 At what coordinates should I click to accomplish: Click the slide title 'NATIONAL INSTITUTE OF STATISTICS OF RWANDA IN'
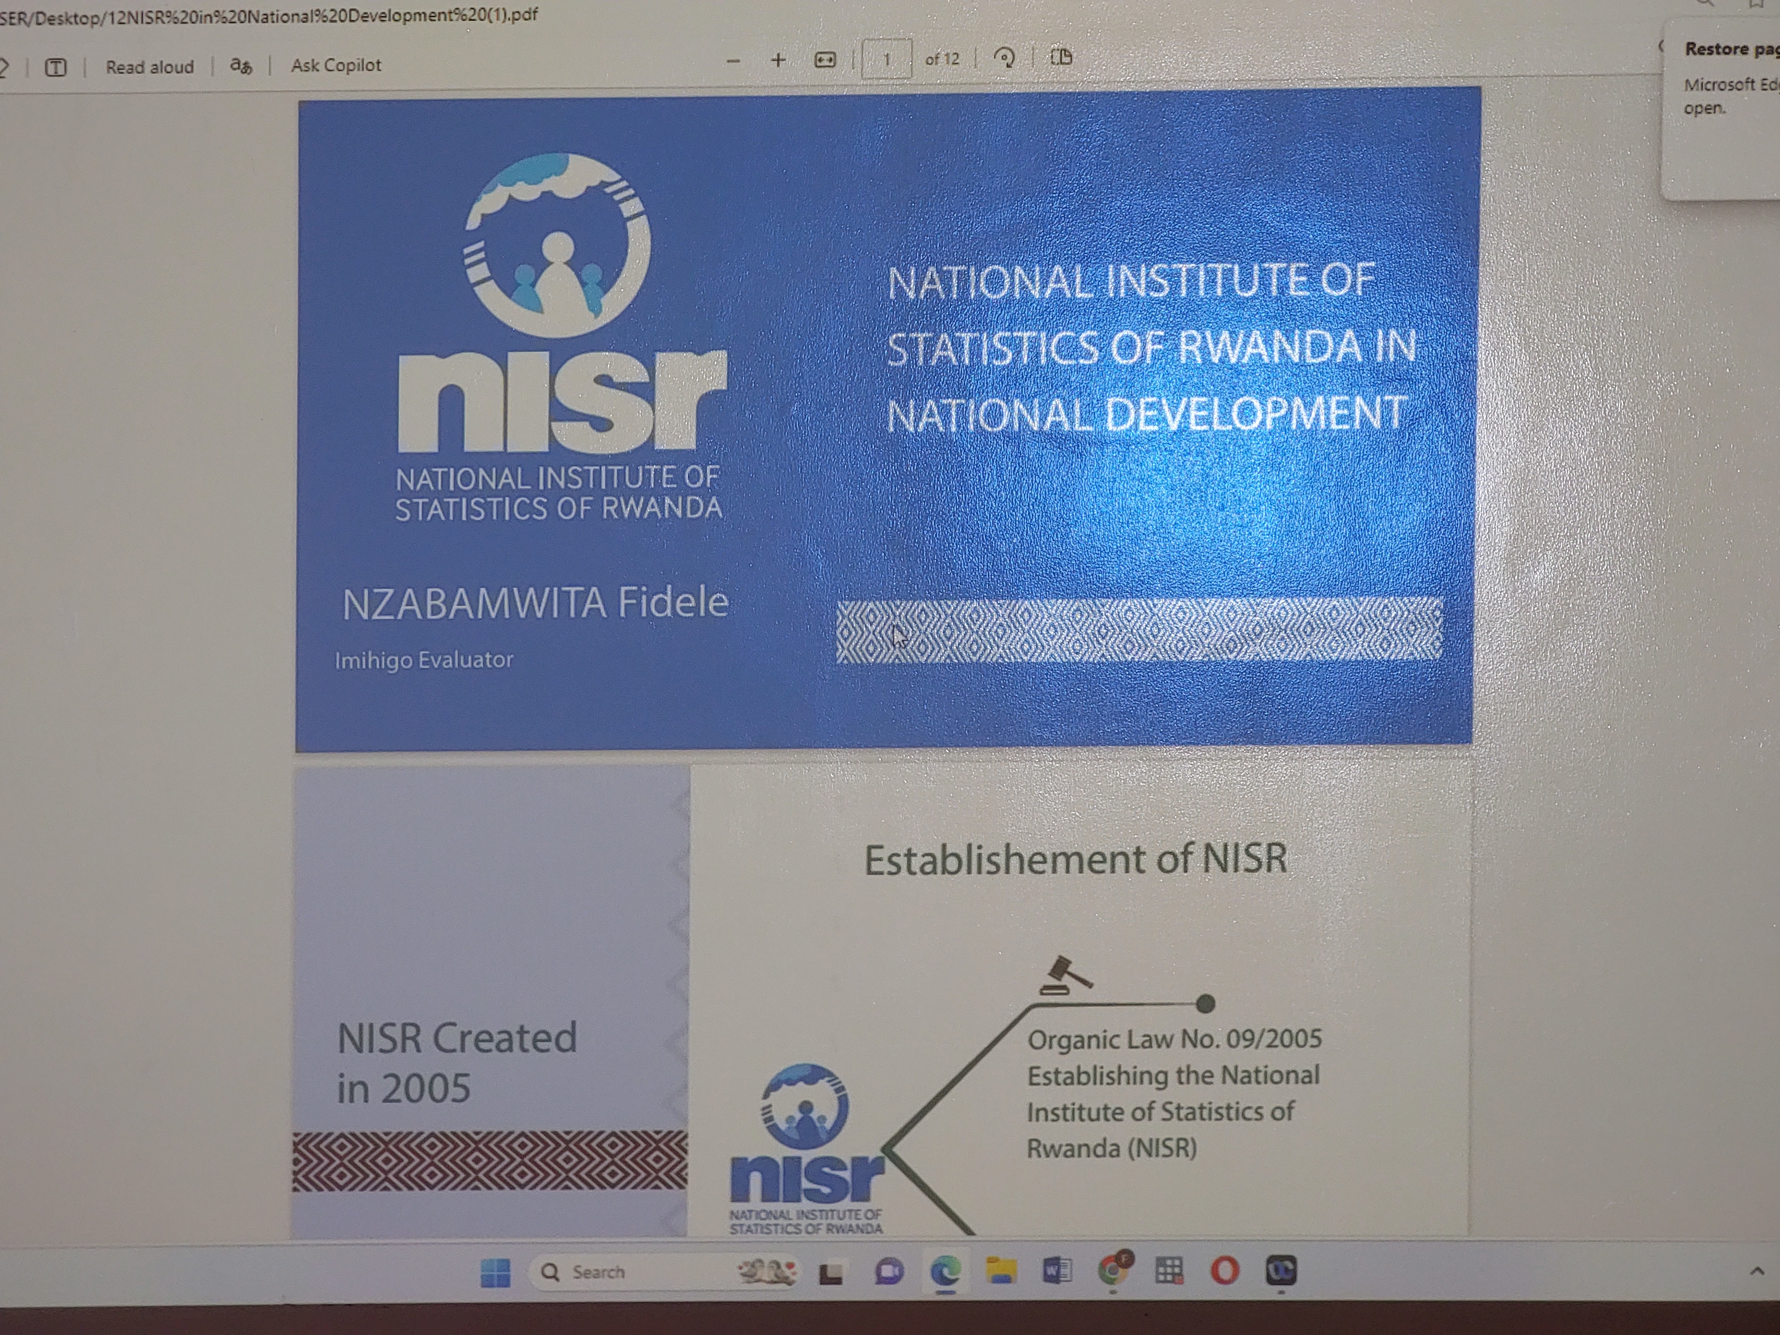tap(1151, 314)
